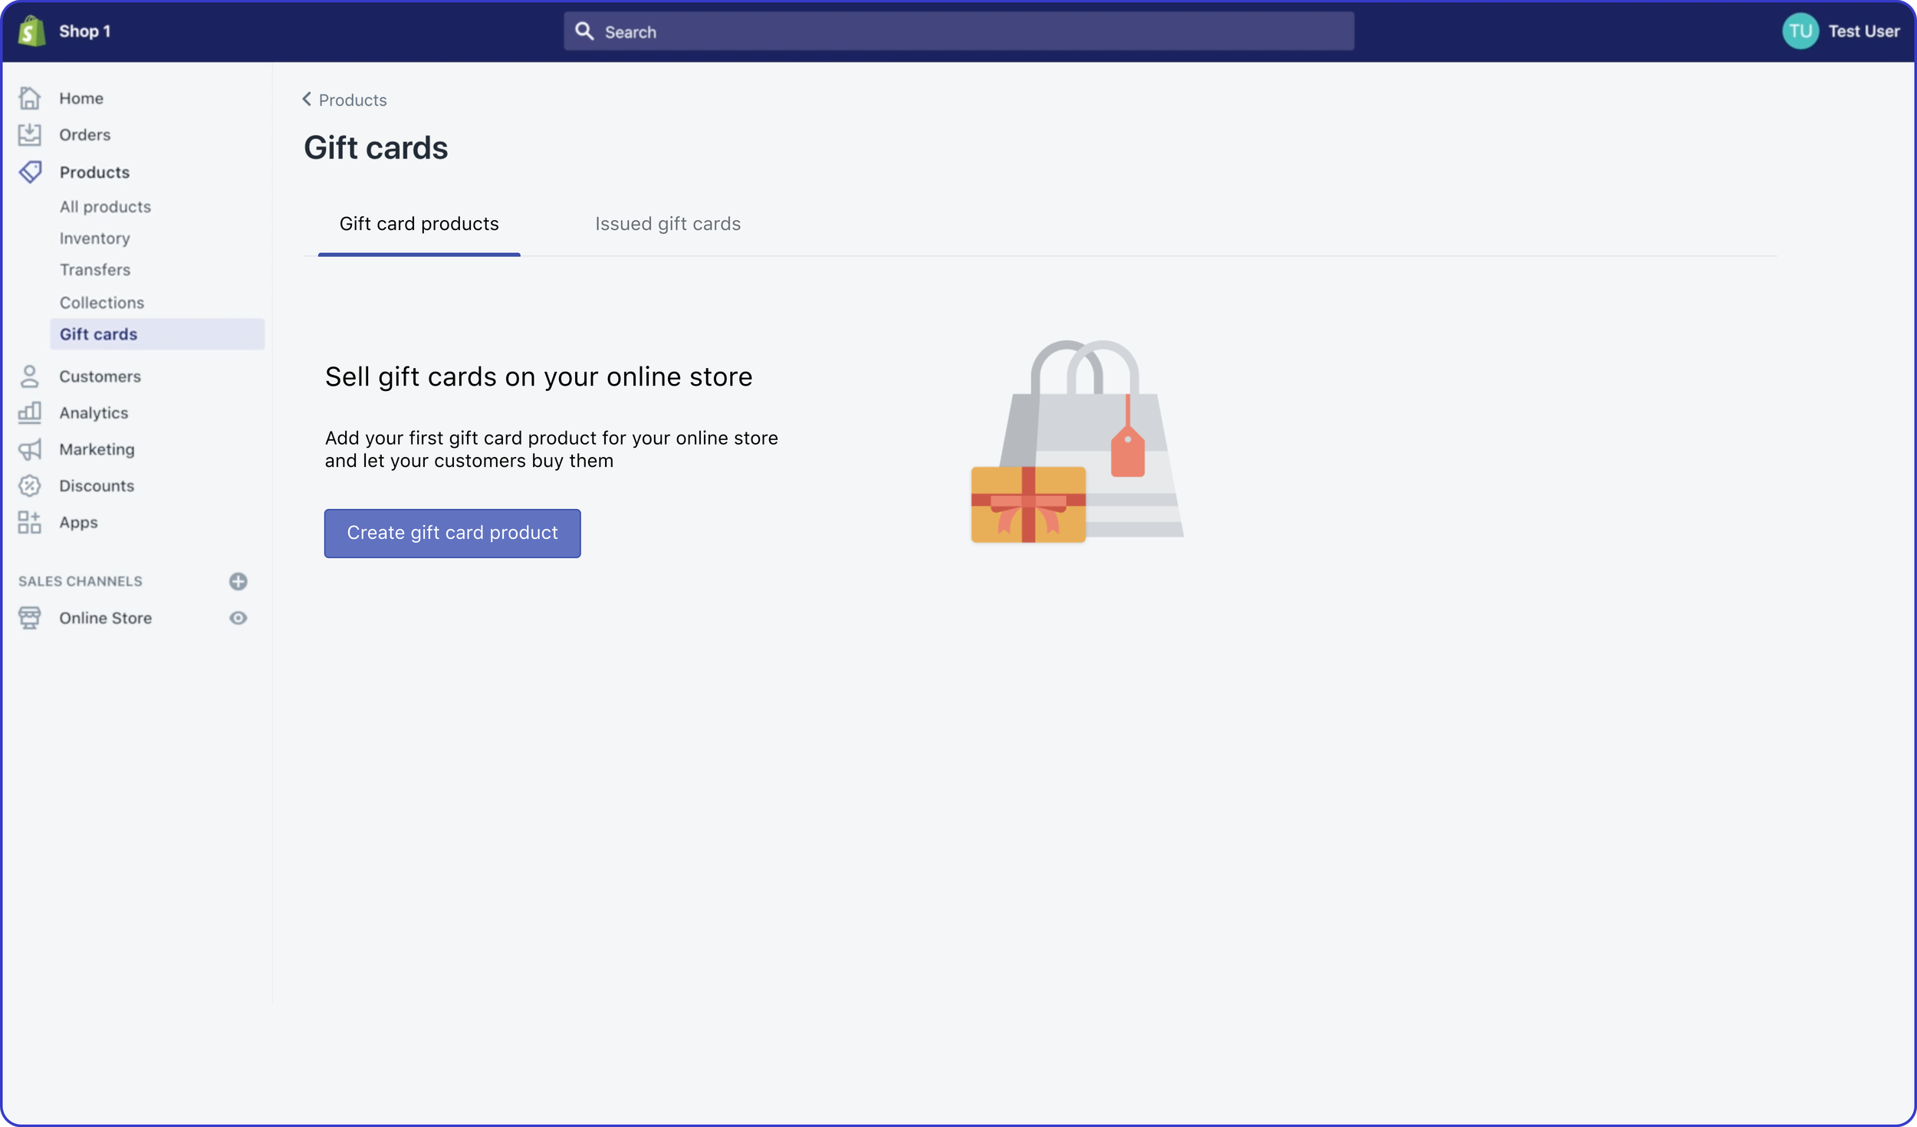The width and height of the screenshot is (1917, 1127).
Task: Open Home via house icon
Action: click(x=30, y=98)
